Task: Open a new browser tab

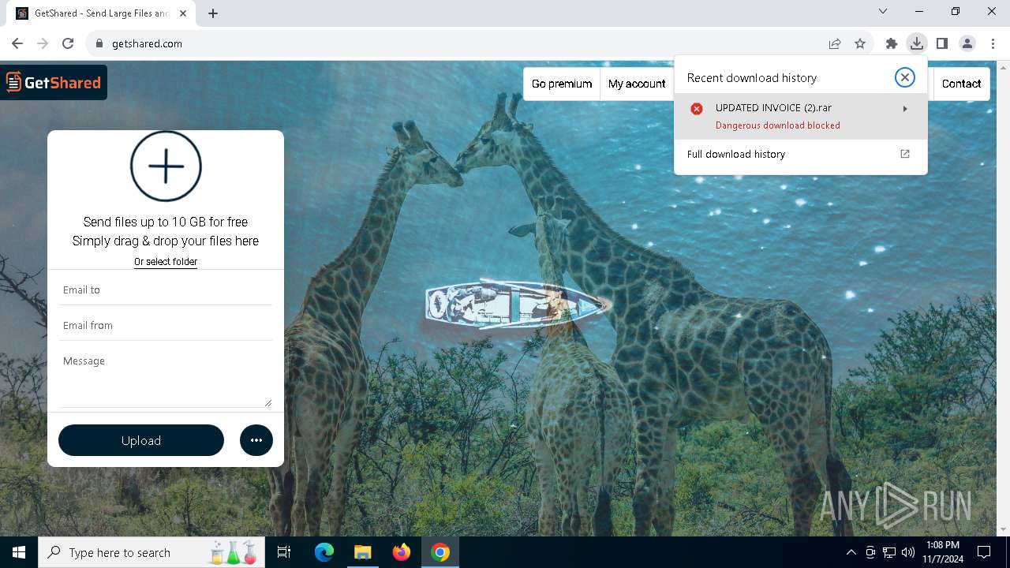Action: 213,13
